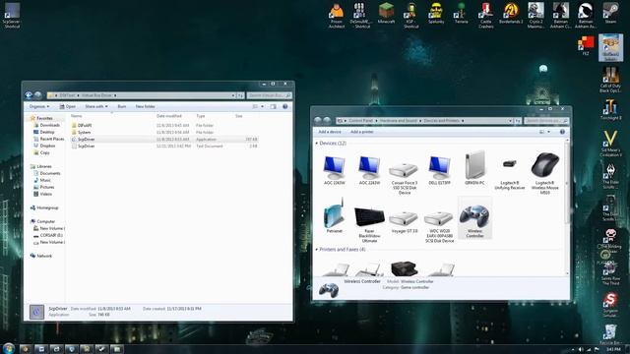630x354 pixels.
Task: Go back in the Explorer window
Action: click(x=29, y=95)
